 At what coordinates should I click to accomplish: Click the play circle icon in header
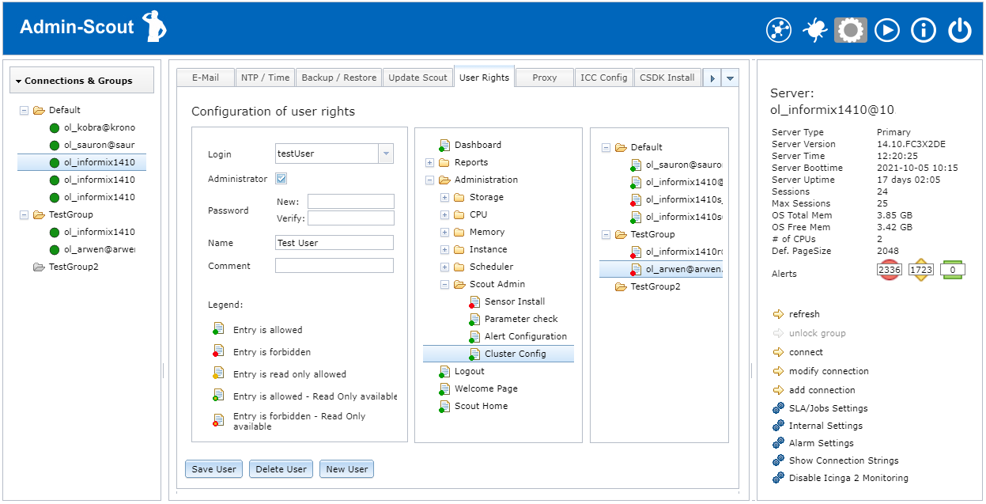887,30
